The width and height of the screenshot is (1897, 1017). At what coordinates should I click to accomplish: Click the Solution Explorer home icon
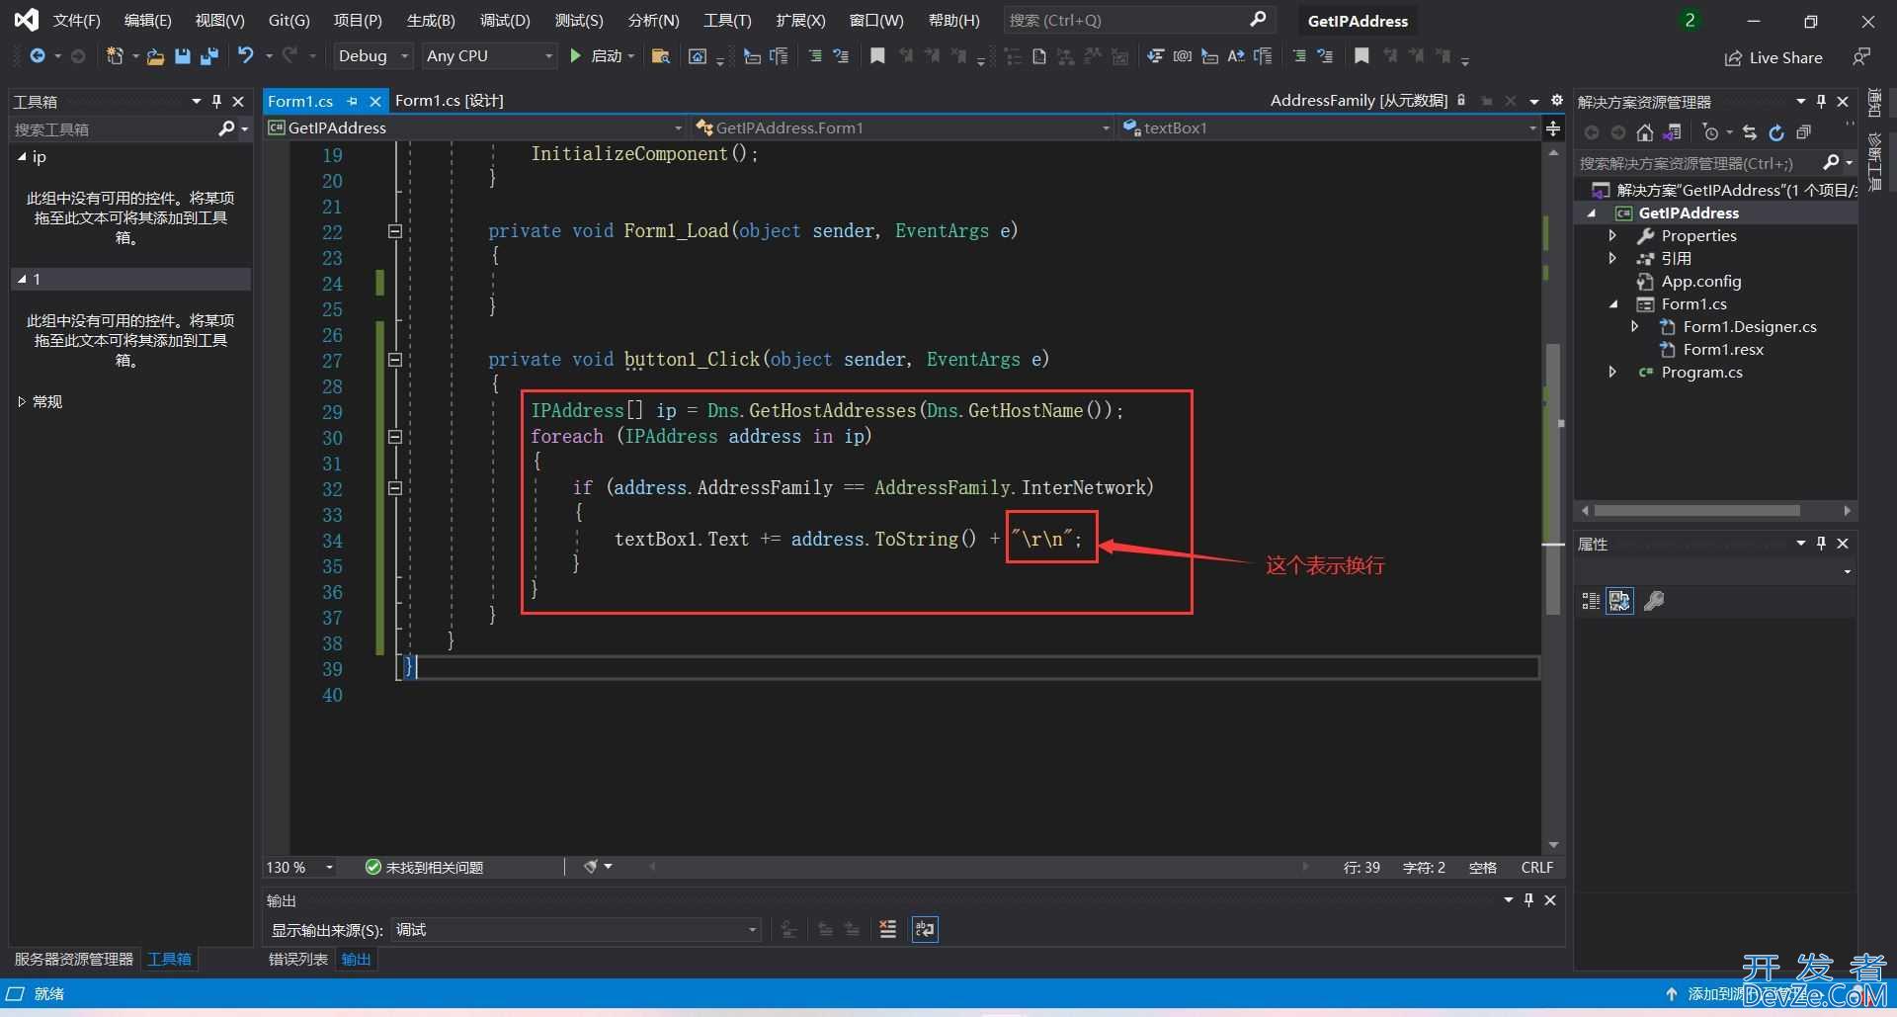coord(1645,132)
